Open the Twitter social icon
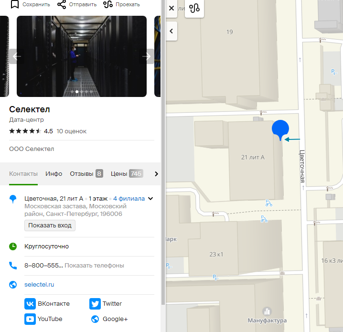The height and width of the screenshot is (332, 343). tap(95, 304)
